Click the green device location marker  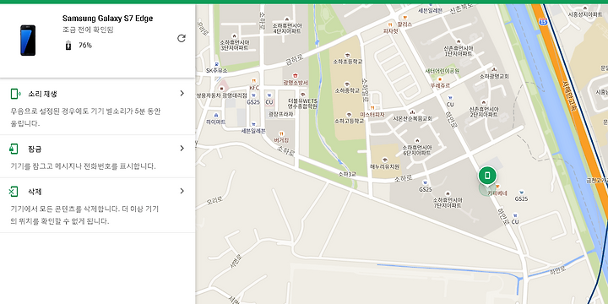tap(487, 176)
